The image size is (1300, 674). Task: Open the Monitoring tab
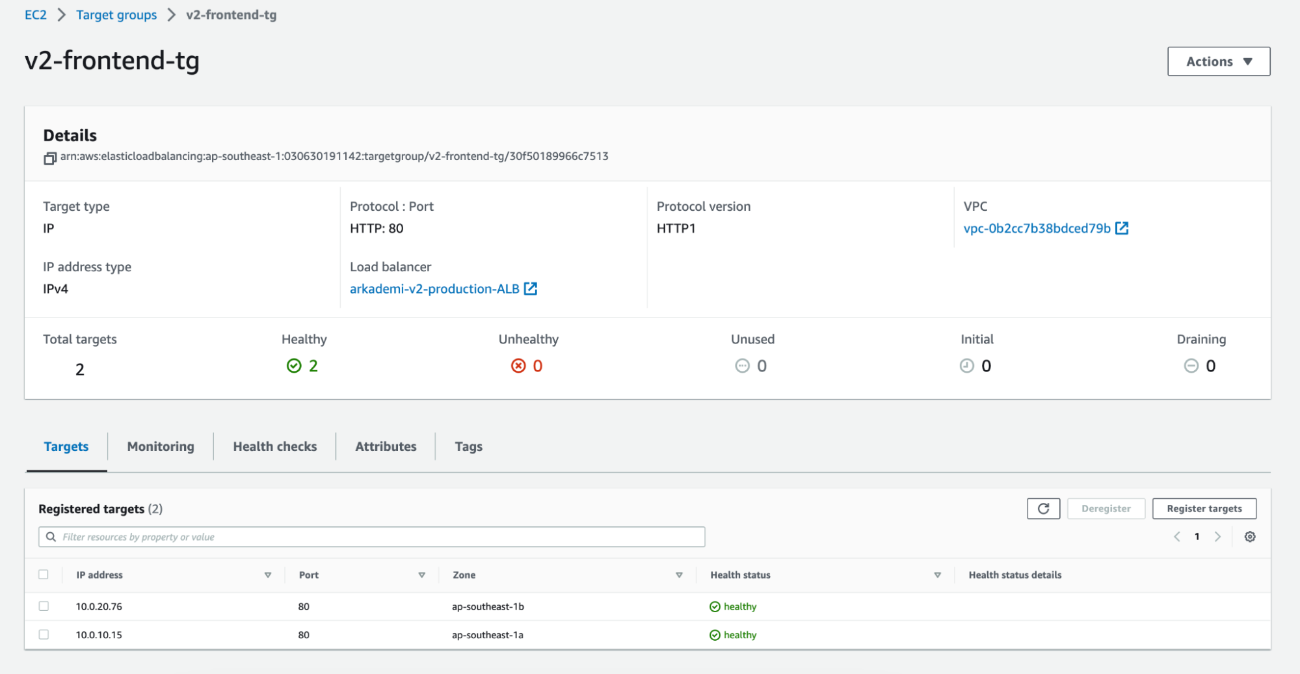[161, 446]
